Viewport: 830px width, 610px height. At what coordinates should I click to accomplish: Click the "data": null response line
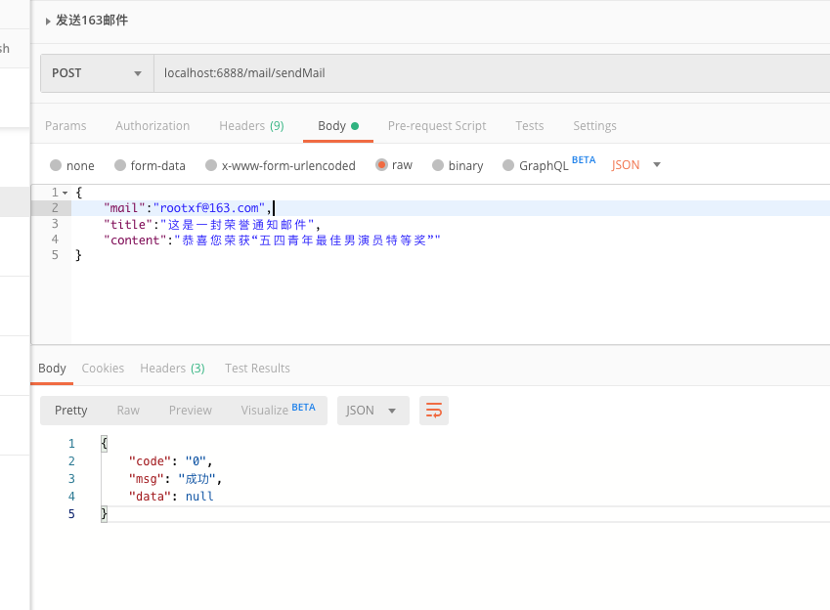point(171,497)
